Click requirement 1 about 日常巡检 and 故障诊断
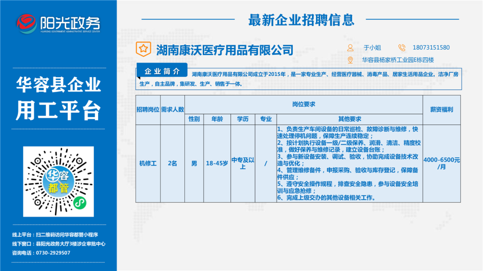Viewport: 483px width, 271px height. [x=347, y=133]
